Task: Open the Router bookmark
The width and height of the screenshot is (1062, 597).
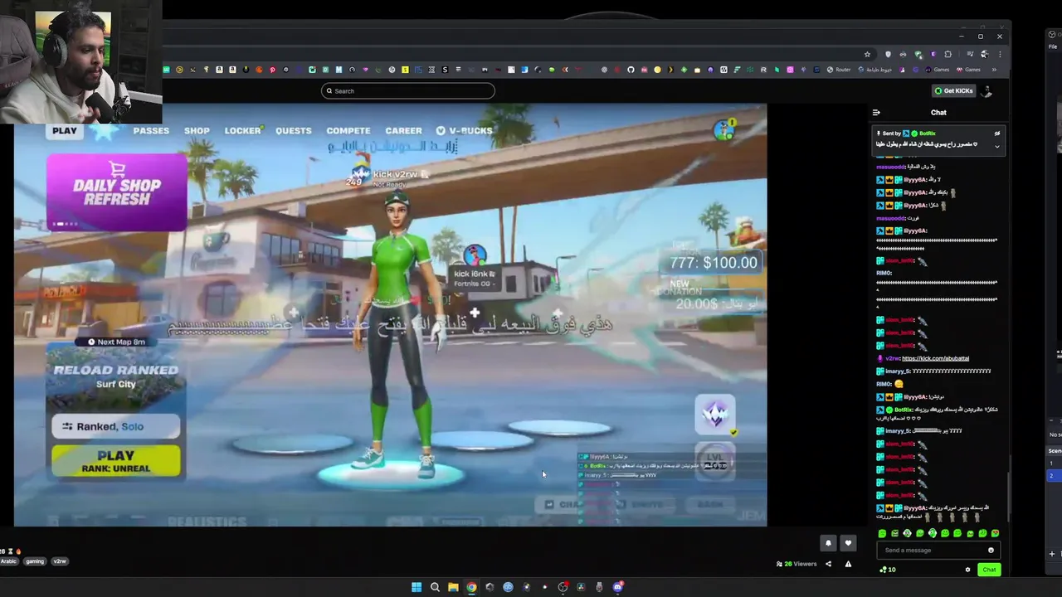Action: (839, 70)
